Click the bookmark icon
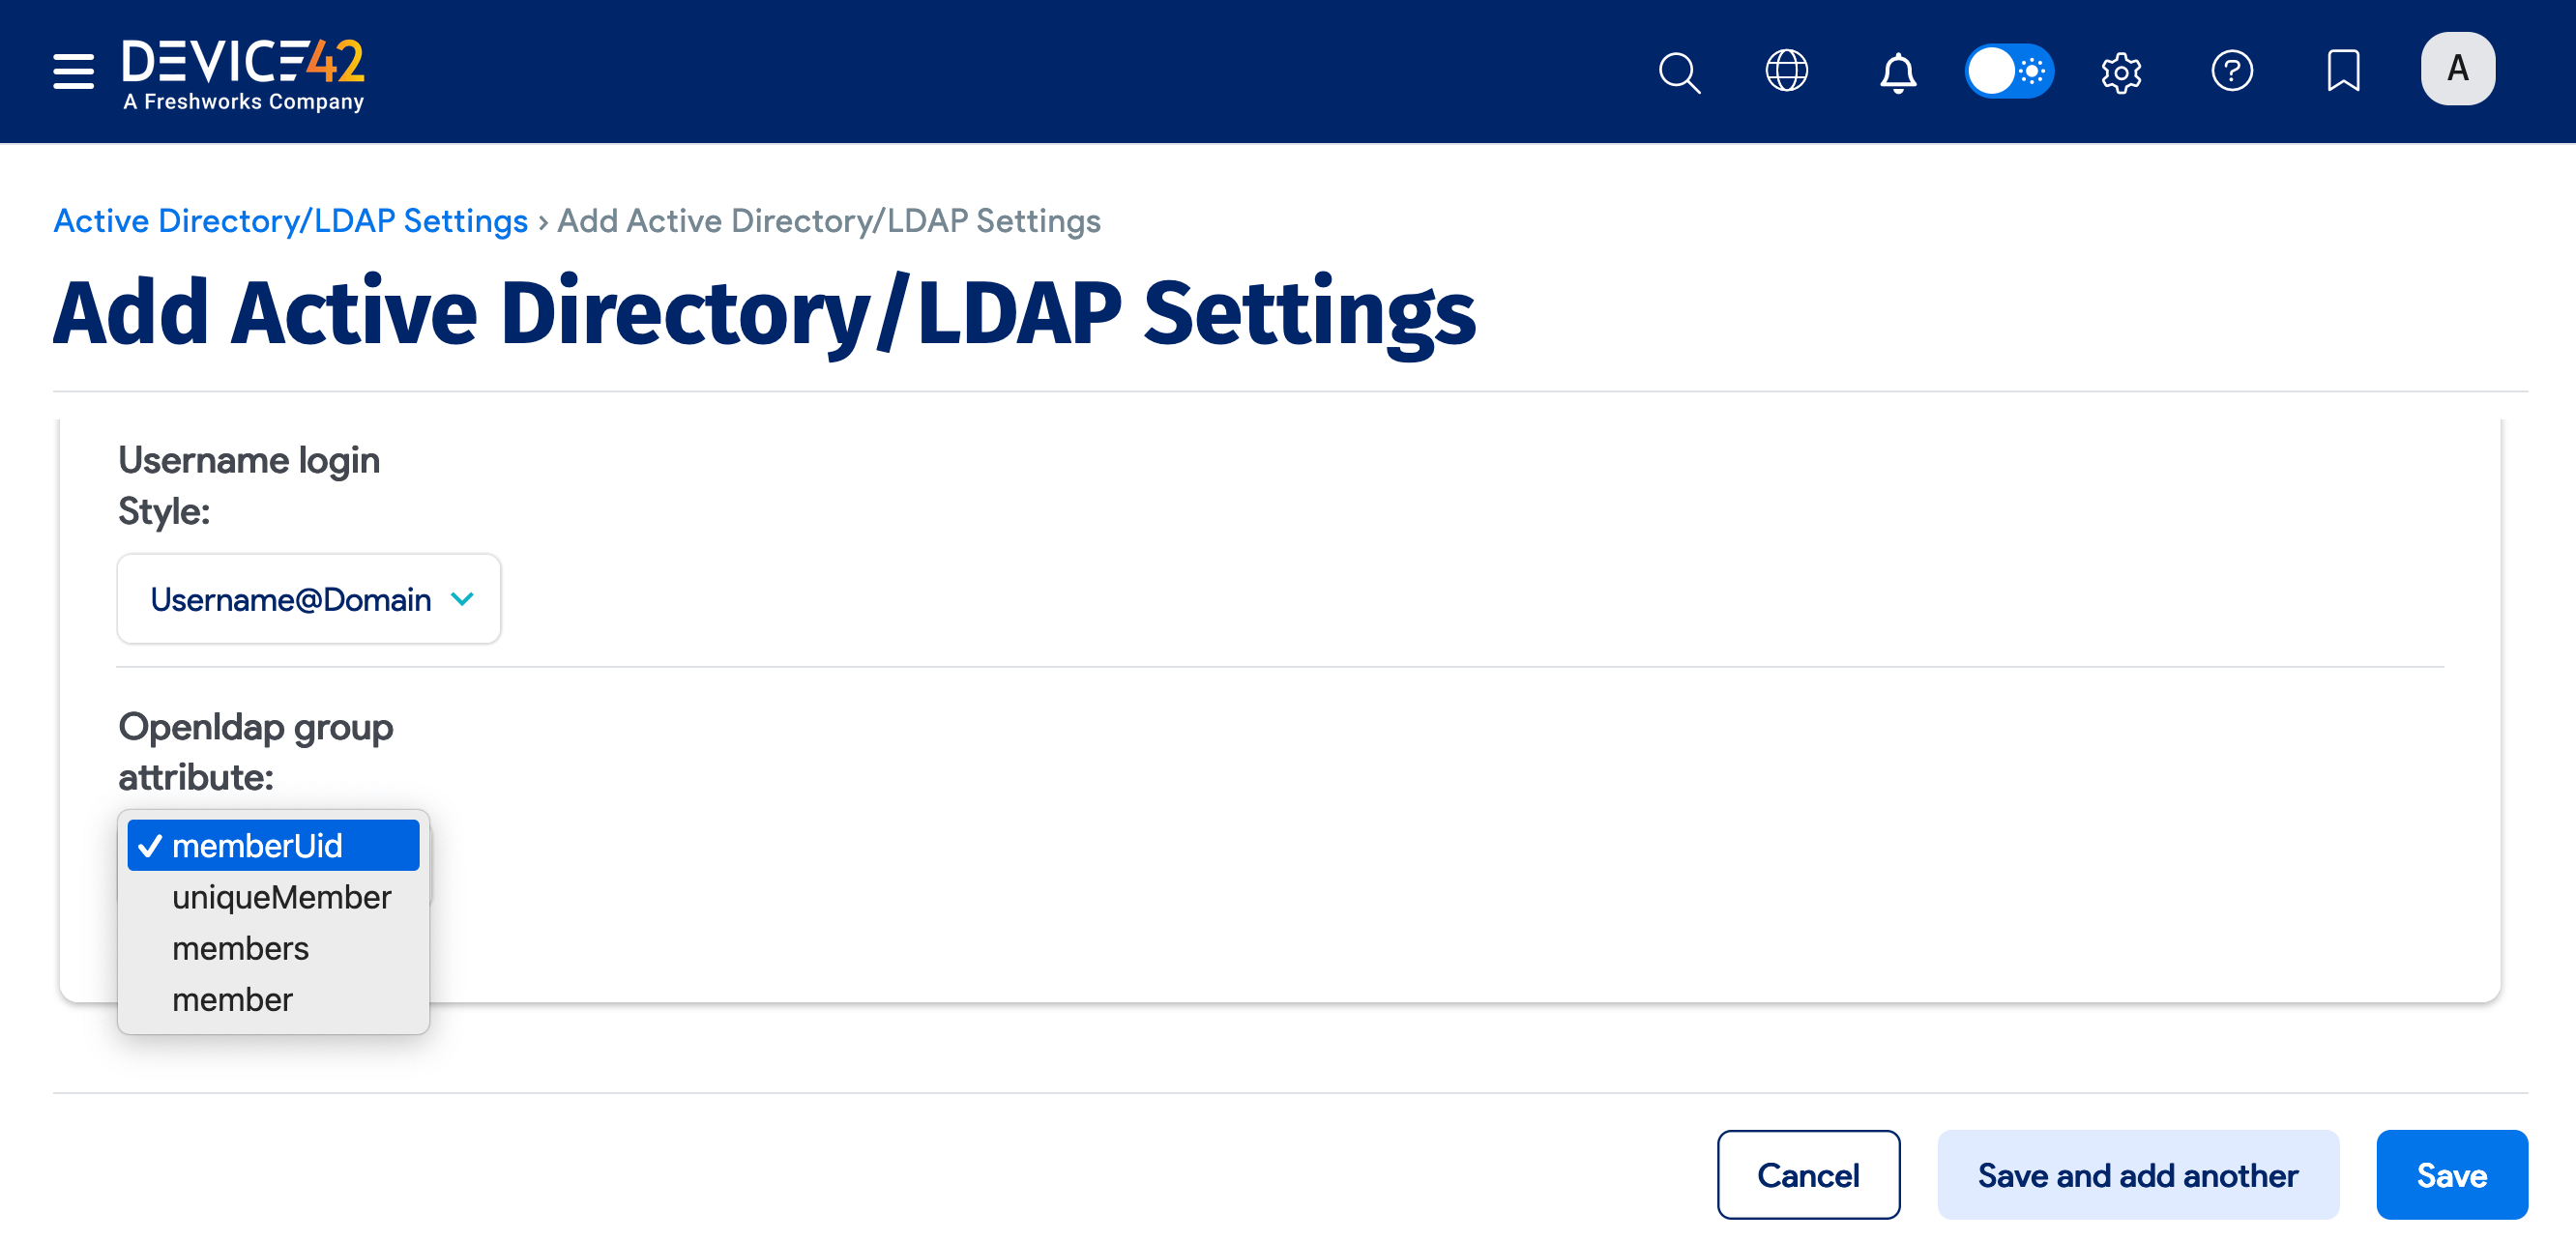The height and width of the screenshot is (1241, 2576). point(2344,71)
